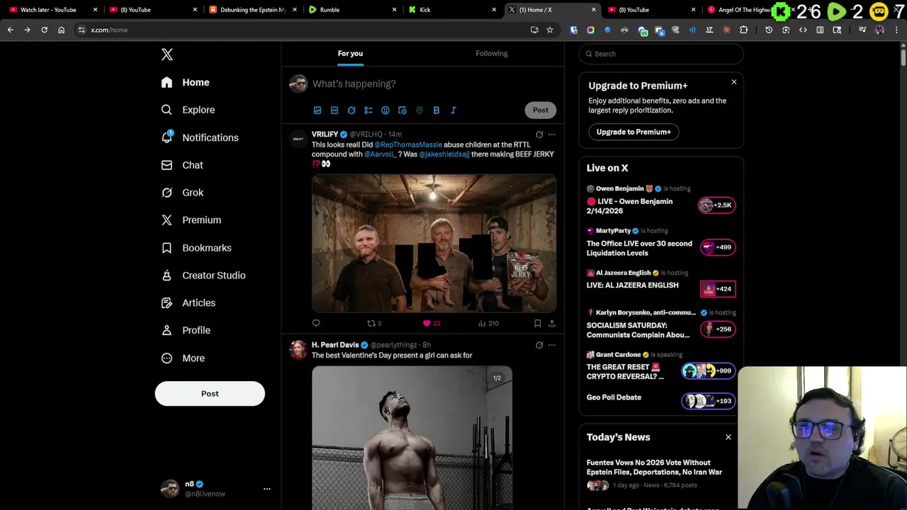The width and height of the screenshot is (907, 510).
Task: Toggle italic formatting in the composer
Action: click(x=453, y=110)
